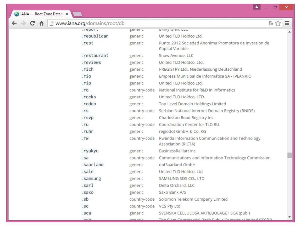Close the IANA Root Zone Database tab

pos(67,14)
